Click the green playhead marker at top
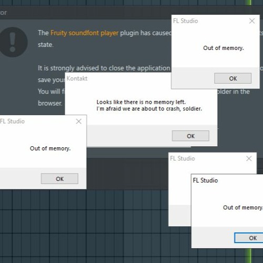The image size is (263, 263). [x=248, y=3]
